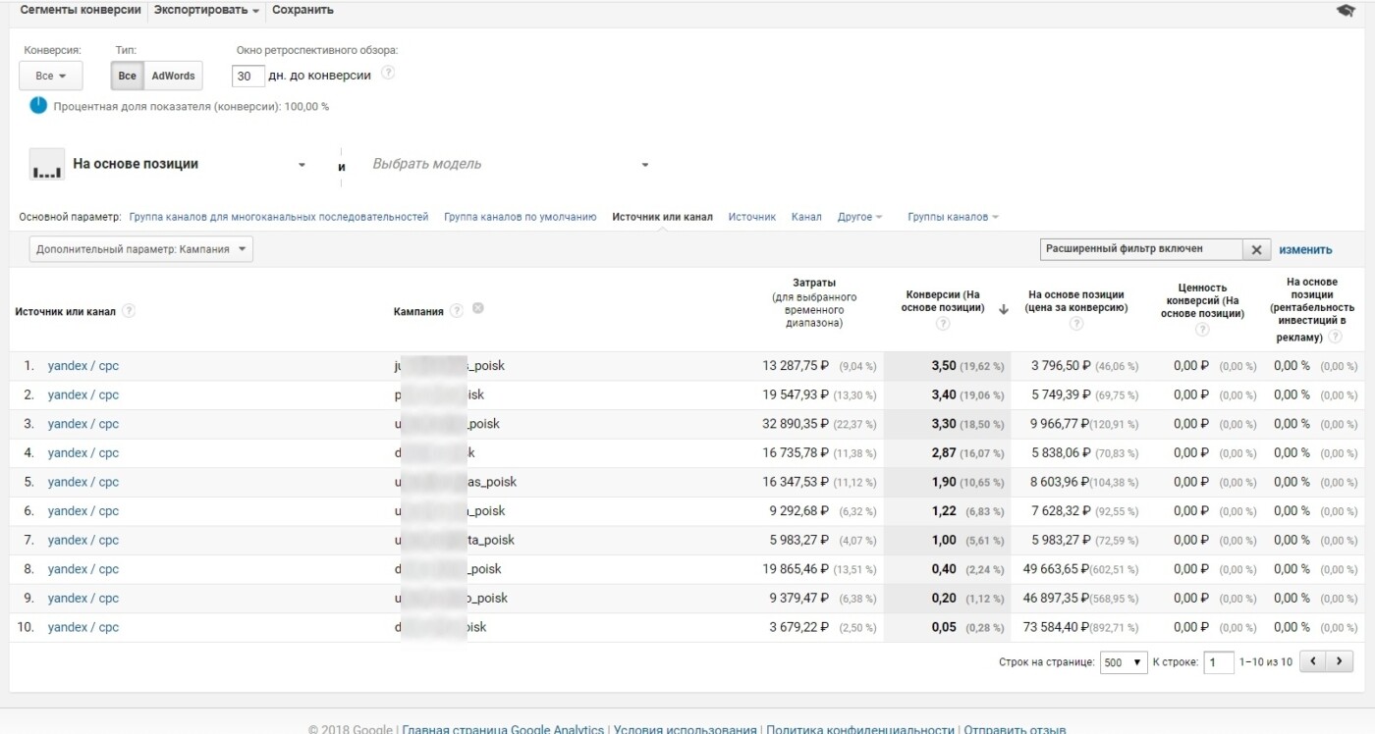
Task: Open the Экспортировать menu
Action: tap(207, 10)
